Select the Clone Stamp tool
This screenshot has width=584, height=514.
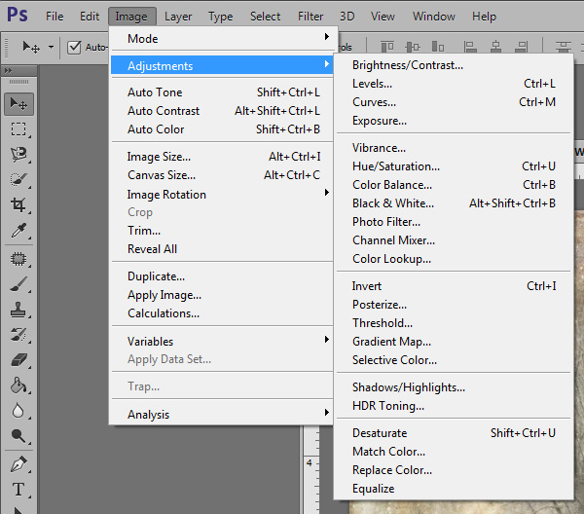click(x=18, y=310)
